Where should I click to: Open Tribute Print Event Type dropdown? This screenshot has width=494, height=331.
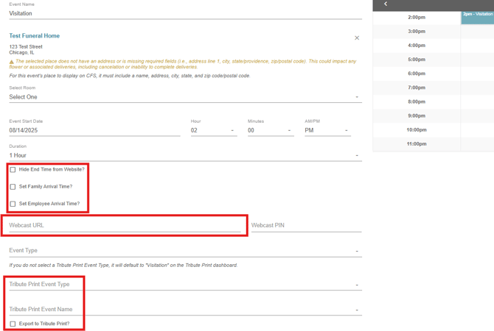pyautogui.click(x=184, y=284)
